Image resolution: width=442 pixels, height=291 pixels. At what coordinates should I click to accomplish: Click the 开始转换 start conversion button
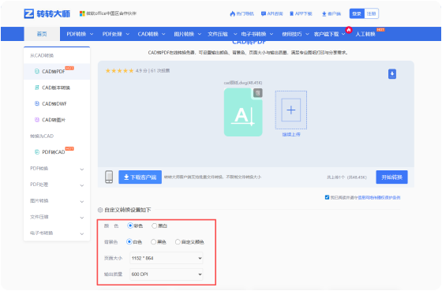[x=391, y=177]
